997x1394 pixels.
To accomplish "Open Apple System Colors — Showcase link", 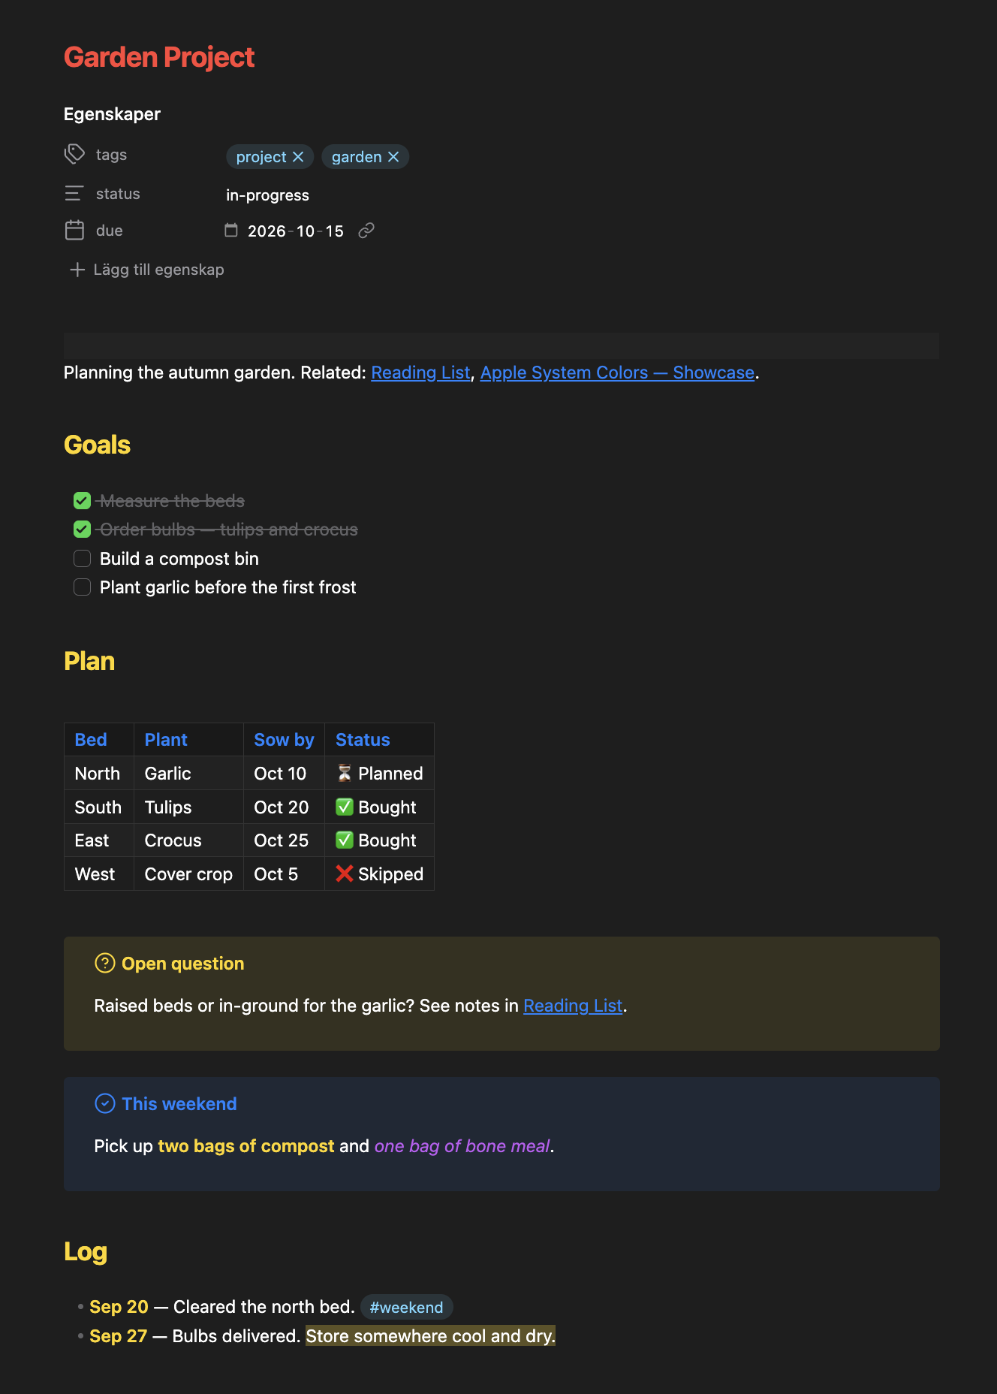I will pos(617,373).
